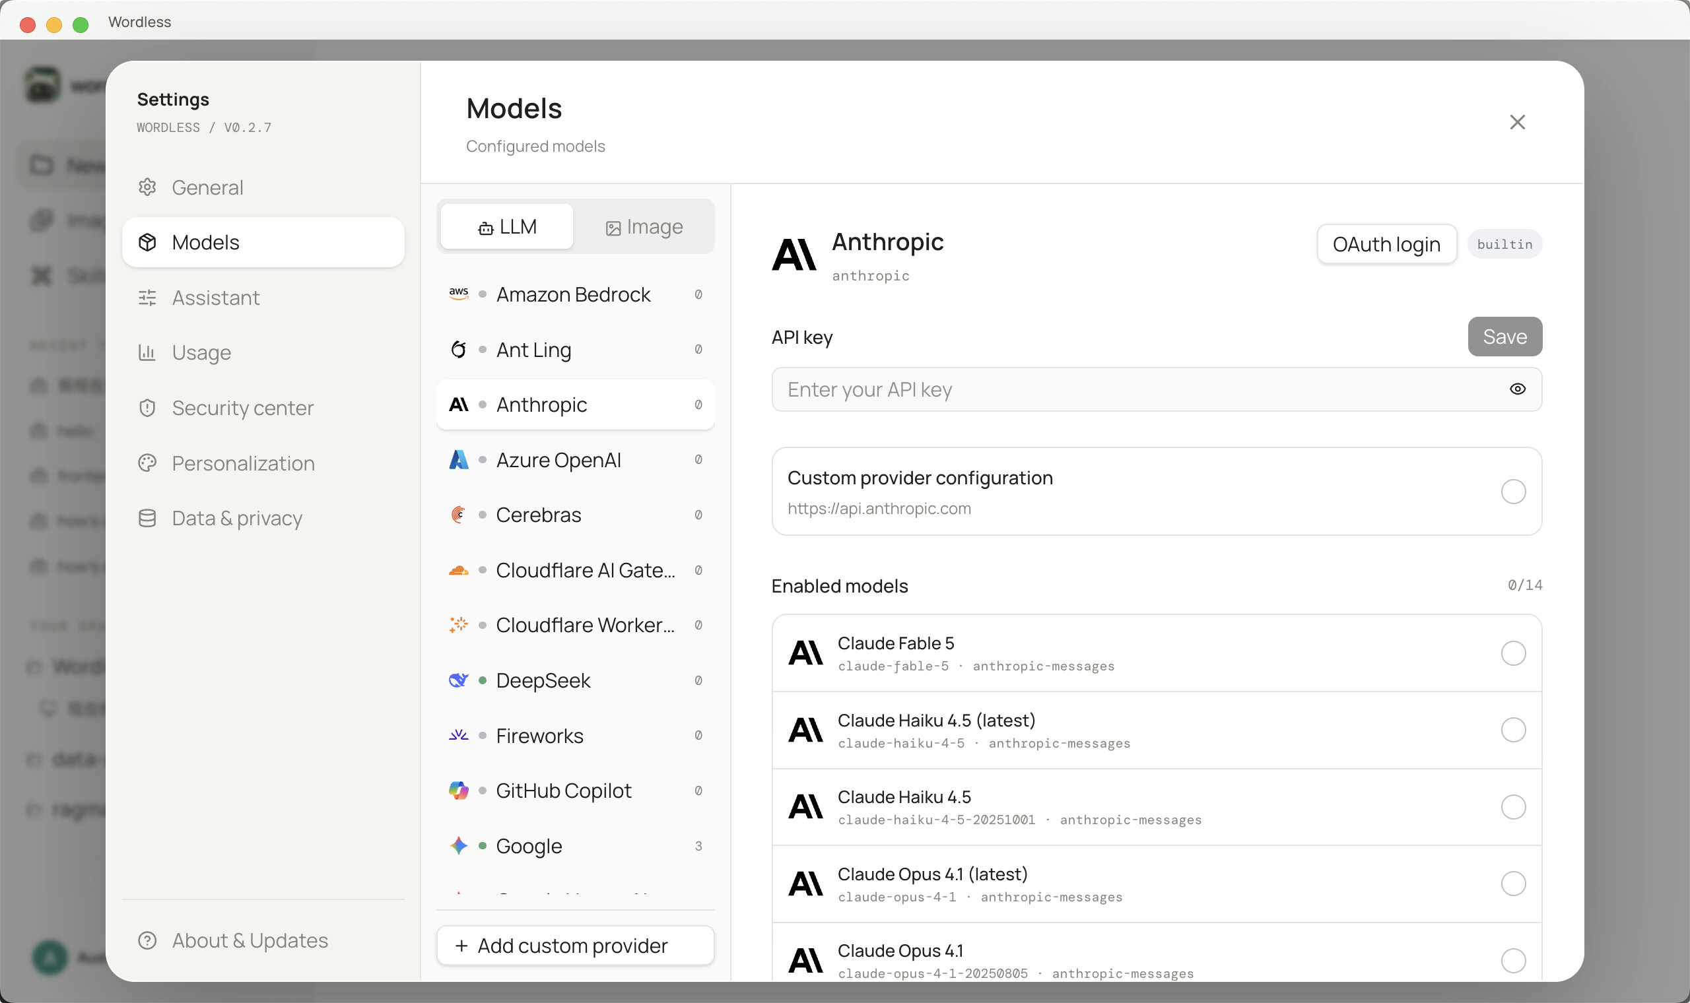The image size is (1690, 1003).
Task: Select the Google sparkle logo
Action: pyautogui.click(x=458, y=845)
